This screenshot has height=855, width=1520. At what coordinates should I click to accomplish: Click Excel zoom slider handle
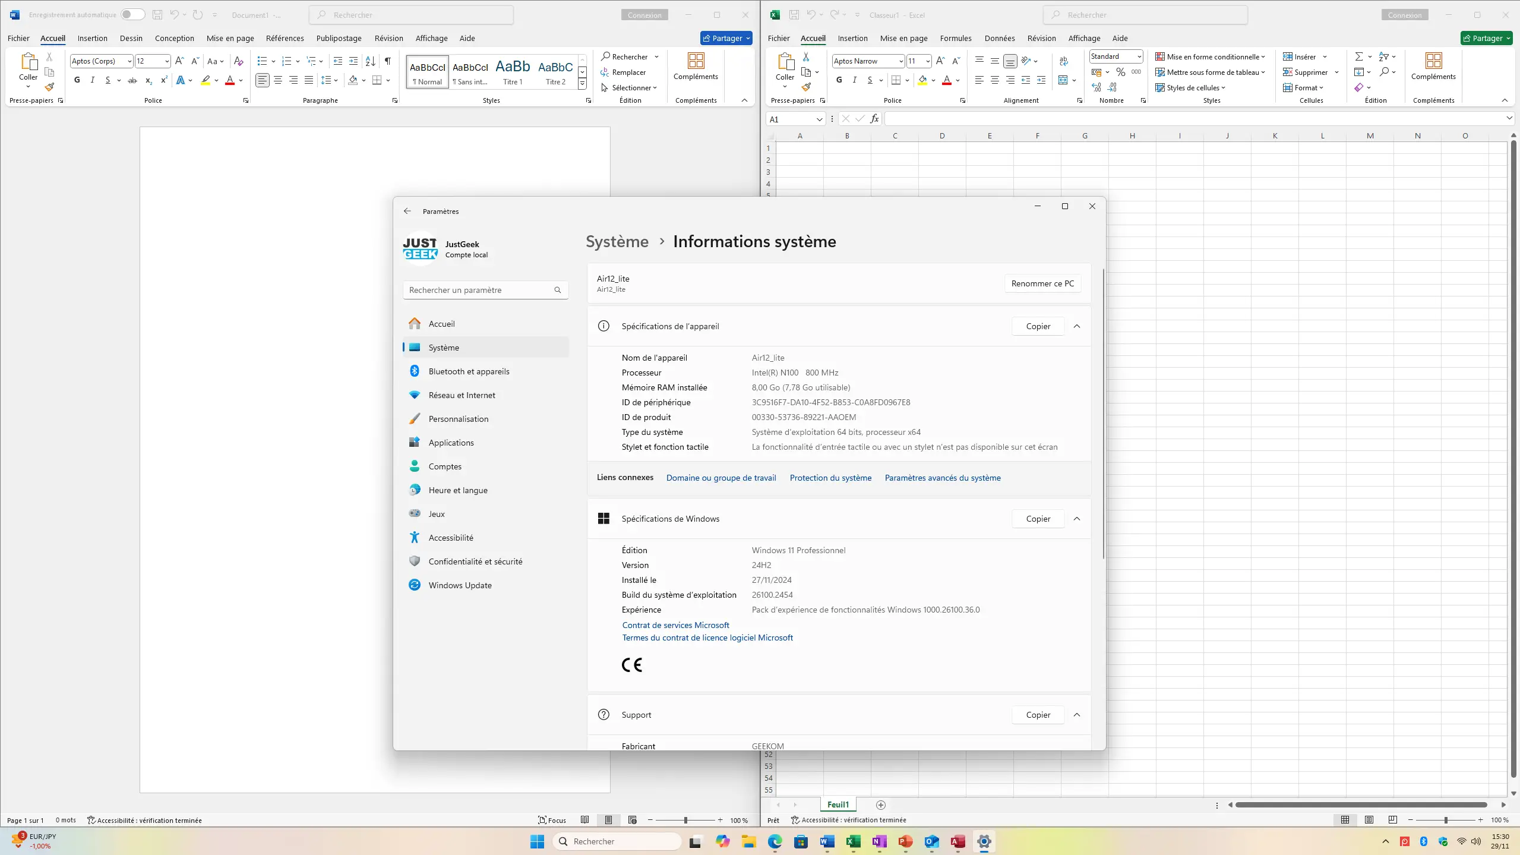[1446, 820]
